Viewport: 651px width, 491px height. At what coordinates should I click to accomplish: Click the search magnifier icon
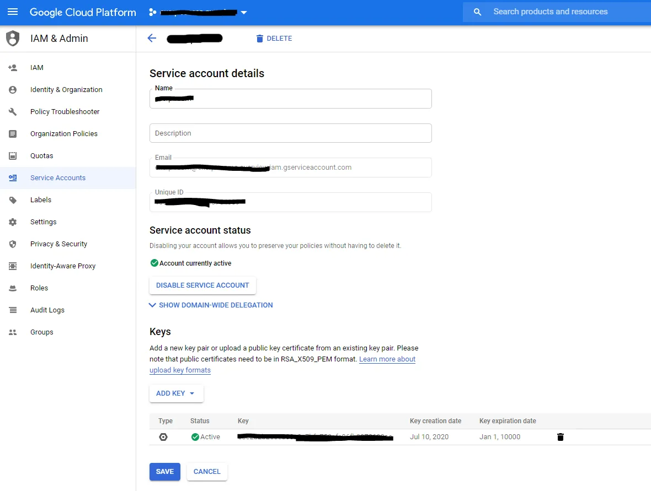click(x=477, y=12)
